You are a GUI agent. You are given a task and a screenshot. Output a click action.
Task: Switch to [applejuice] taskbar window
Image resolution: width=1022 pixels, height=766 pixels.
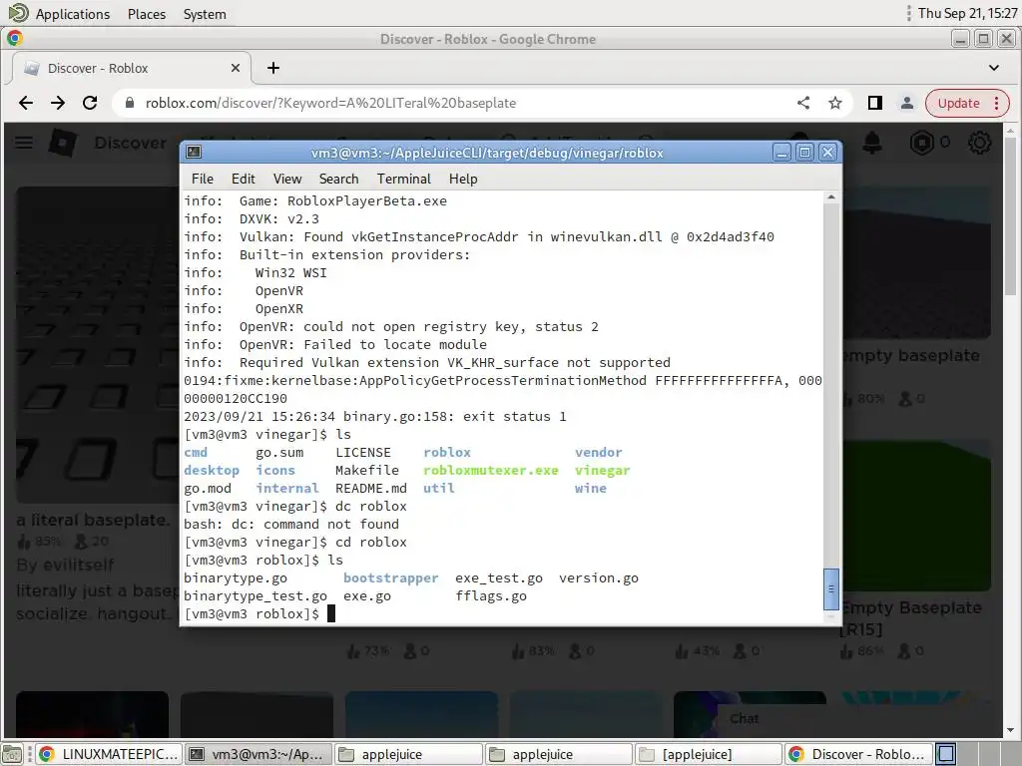[x=708, y=754]
